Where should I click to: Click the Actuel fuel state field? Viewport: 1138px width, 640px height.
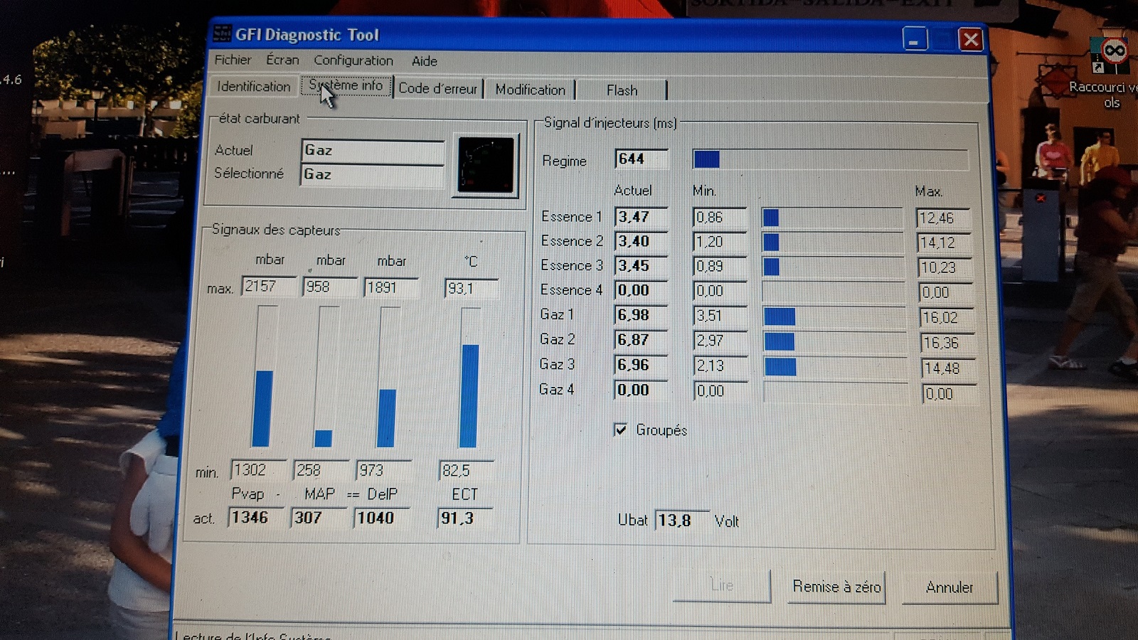pos(373,151)
